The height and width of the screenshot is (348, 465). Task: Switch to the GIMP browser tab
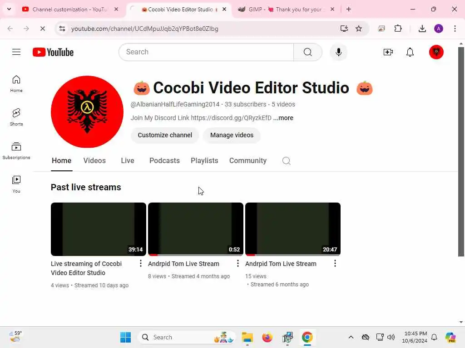pos(285,9)
